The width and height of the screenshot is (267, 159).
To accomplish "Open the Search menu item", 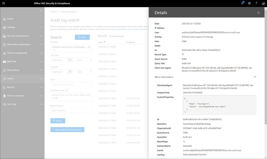I will (22, 79).
